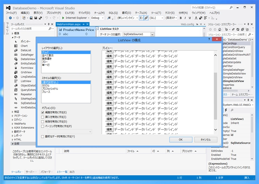Click the text alignment icon
Viewport: 259px width, 184px height.
[x=205, y=18]
